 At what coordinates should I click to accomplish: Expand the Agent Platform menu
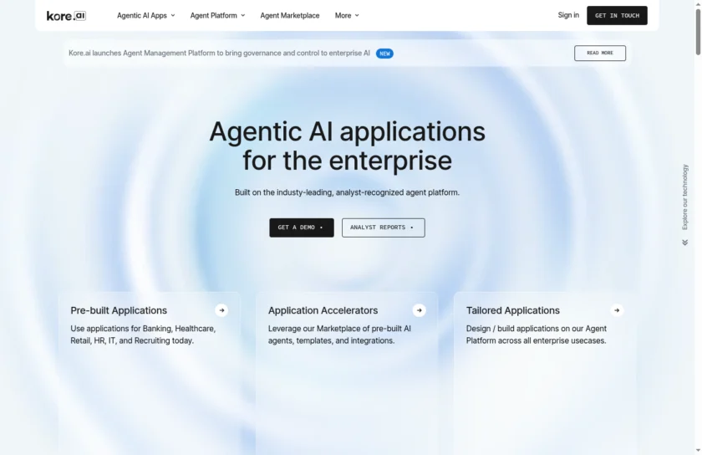point(217,15)
